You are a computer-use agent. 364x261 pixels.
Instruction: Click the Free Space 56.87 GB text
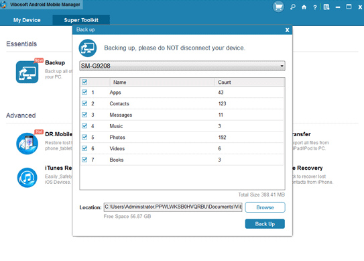tap(127, 216)
